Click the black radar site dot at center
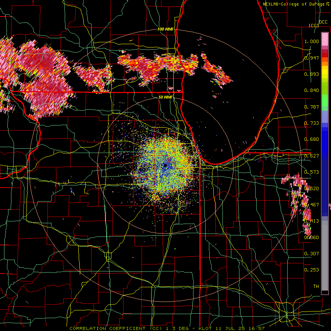Image resolution: width=331 pixels, height=331 pixels. pos(165,165)
